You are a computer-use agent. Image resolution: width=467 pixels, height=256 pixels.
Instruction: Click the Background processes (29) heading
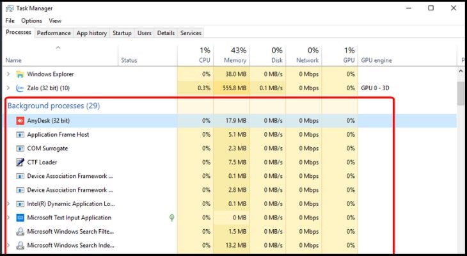54,106
